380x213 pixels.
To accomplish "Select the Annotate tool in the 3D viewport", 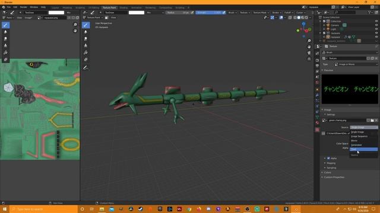I will (x=85, y=68).
